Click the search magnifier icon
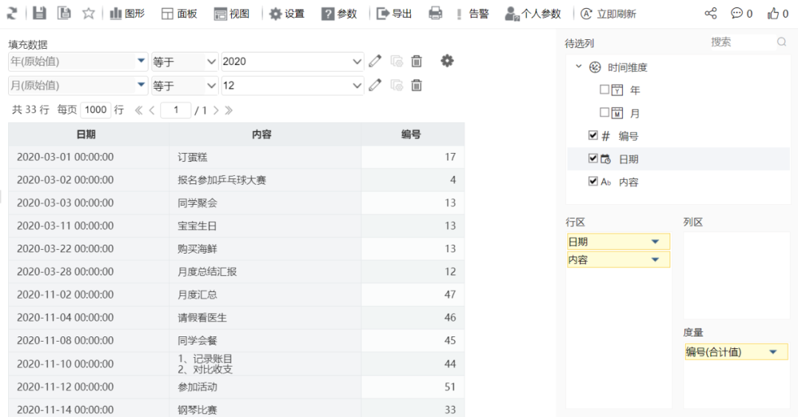The width and height of the screenshot is (798, 417). click(x=781, y=41)
